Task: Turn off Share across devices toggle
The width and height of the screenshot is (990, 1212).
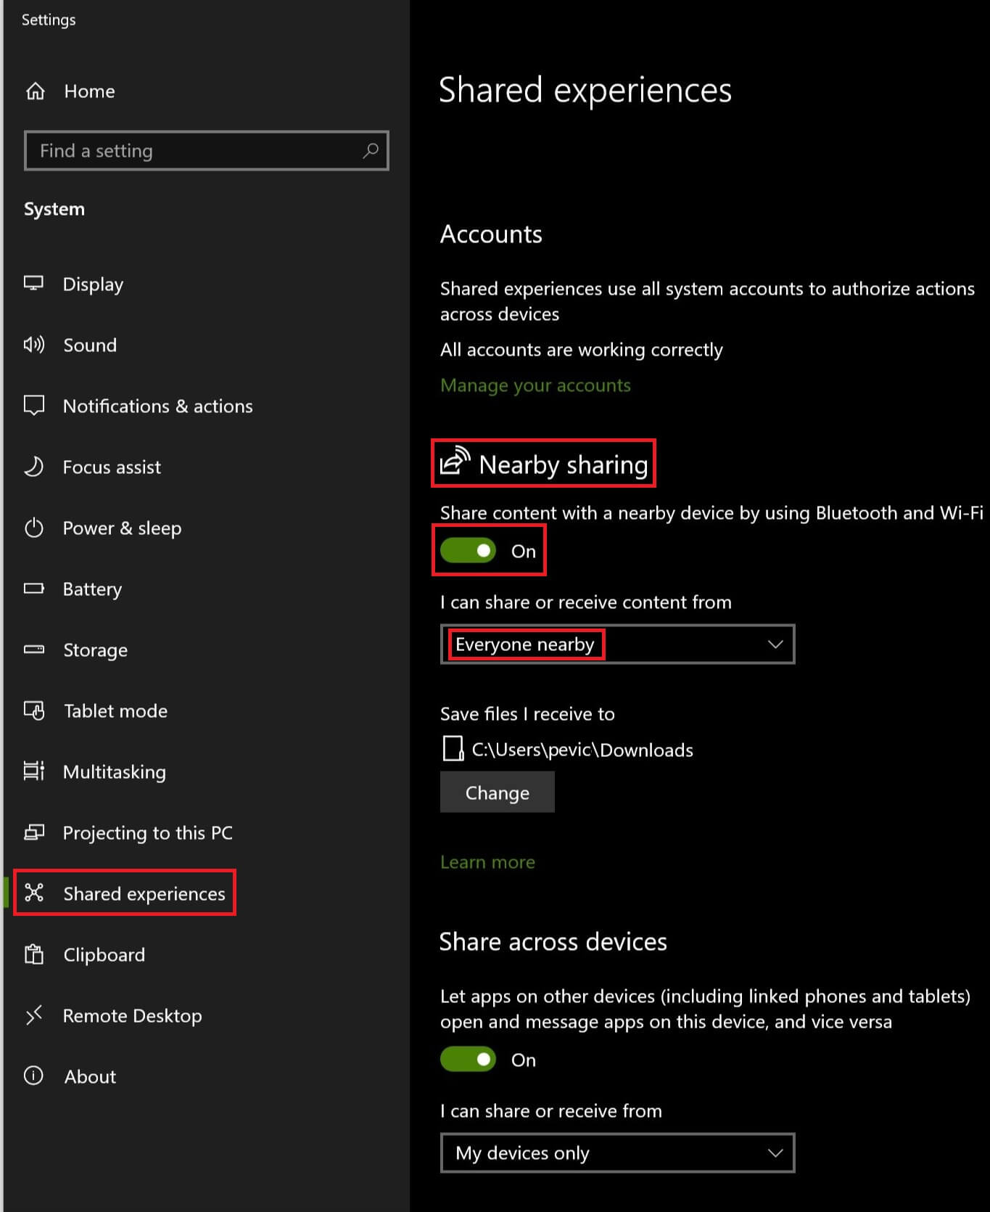Action: coord(469,1060)
